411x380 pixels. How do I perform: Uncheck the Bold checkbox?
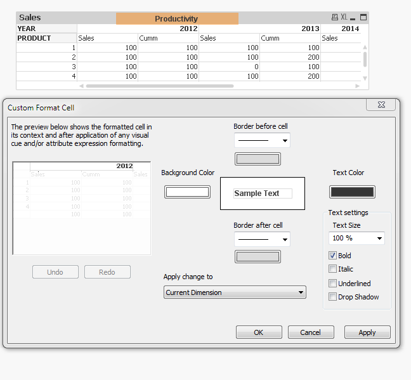[x=332, y=256]
